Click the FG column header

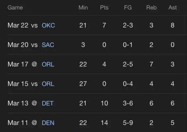128,7
